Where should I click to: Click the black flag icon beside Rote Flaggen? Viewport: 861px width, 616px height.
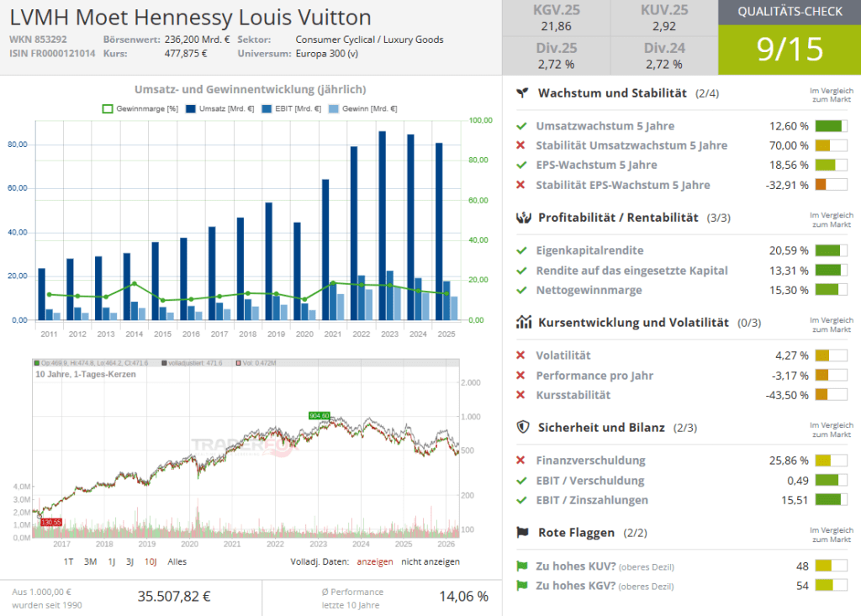click(523, 533)
